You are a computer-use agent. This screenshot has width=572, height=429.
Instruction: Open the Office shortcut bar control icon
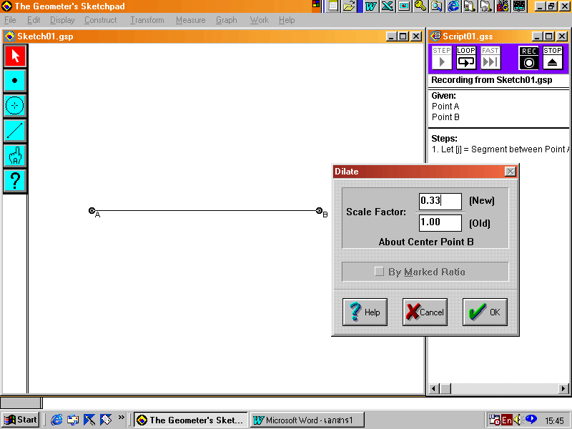(x=316, y=4)
